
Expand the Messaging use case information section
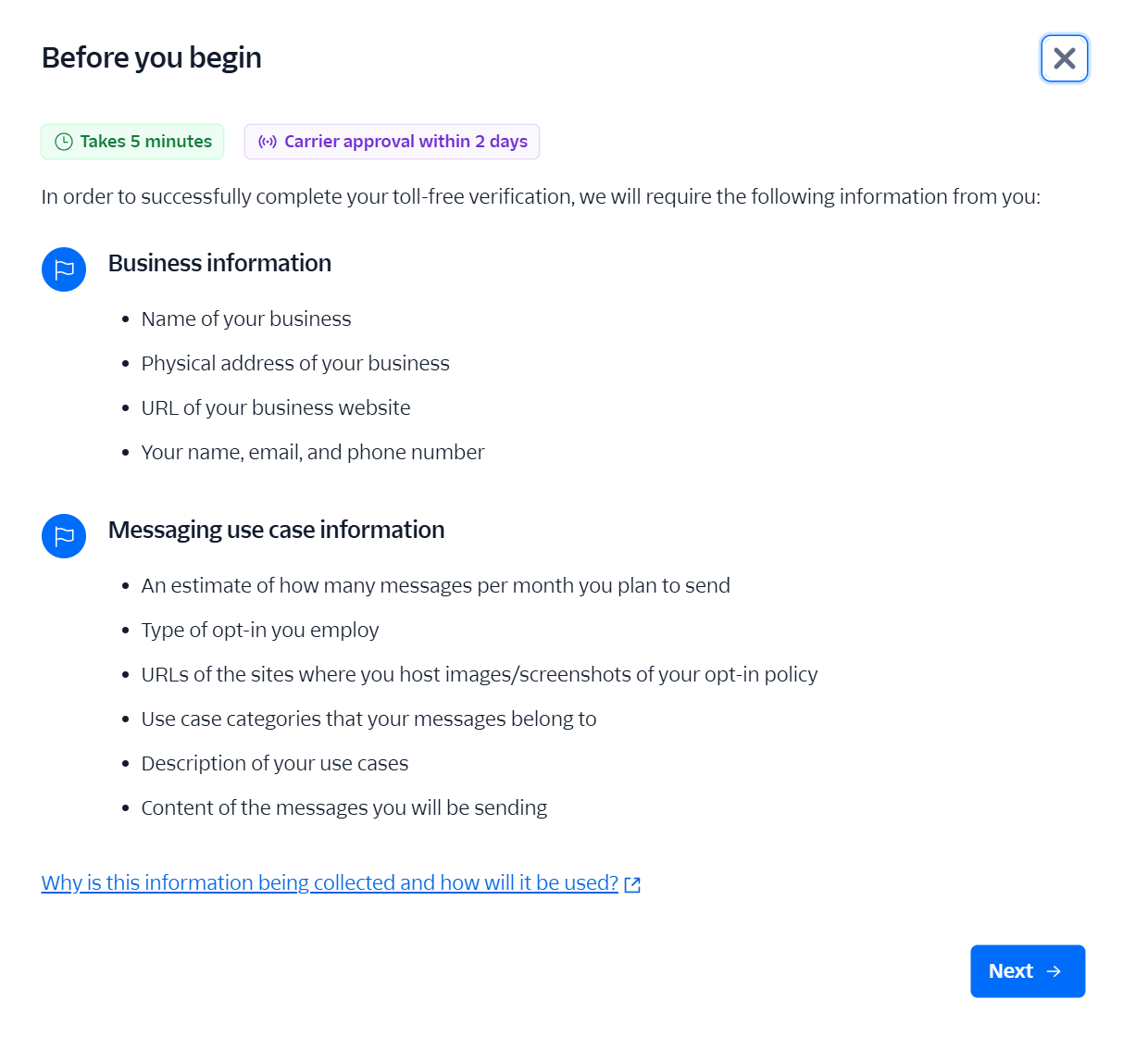tap(276, 530)
